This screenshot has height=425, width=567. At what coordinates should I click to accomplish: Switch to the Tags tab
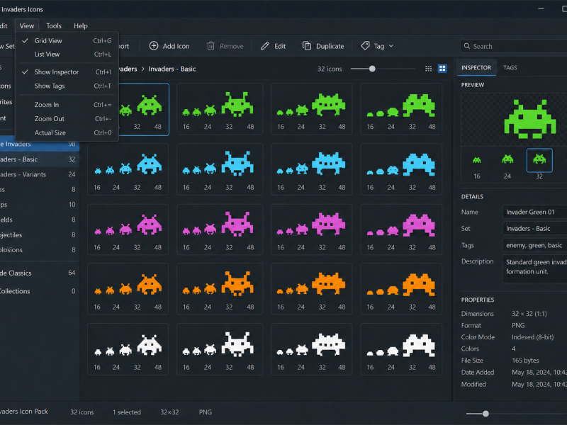pyautogui.click(x=510, y=67)
